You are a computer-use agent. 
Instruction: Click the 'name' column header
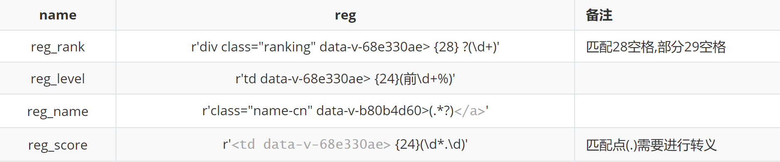(x=58, y=15)
